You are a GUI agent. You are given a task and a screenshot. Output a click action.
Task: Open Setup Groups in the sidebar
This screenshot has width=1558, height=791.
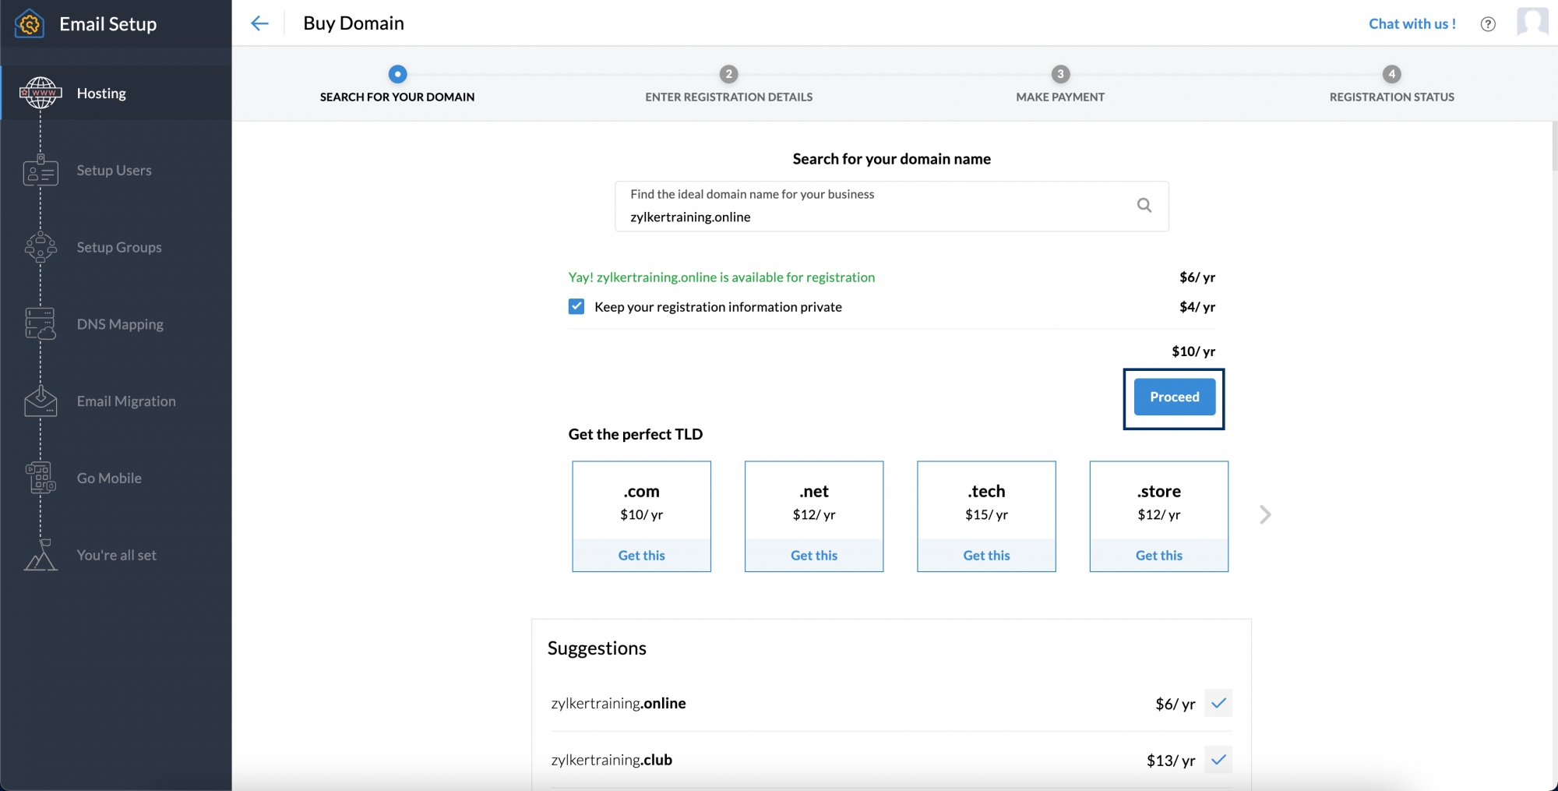pyautogui.click(x=40, y=247)
